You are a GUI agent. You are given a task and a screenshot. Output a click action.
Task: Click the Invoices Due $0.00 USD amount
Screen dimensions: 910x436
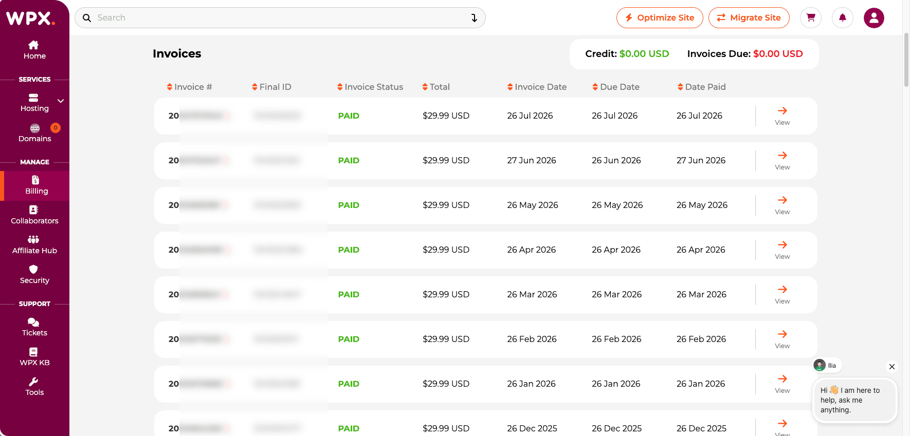pyautogui.click(x=778, y=54)
